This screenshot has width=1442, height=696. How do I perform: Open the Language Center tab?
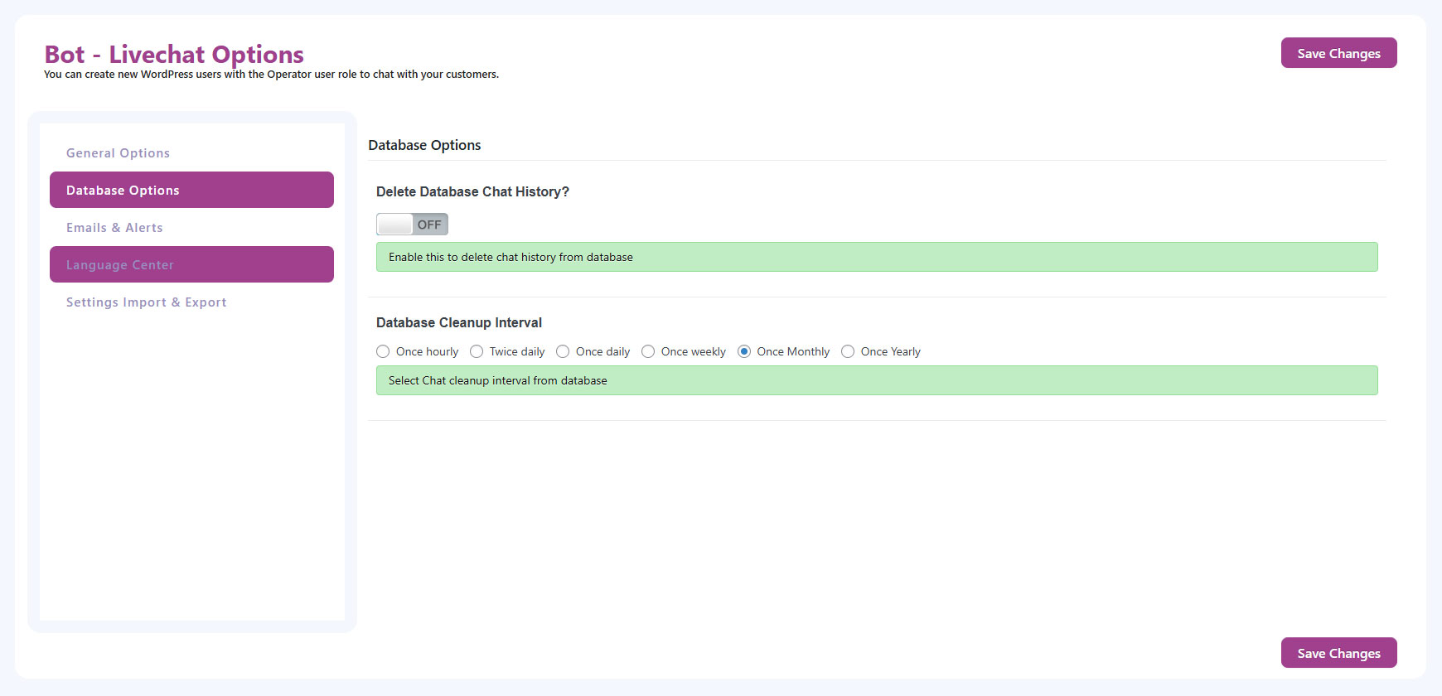[x=191, y=265]
